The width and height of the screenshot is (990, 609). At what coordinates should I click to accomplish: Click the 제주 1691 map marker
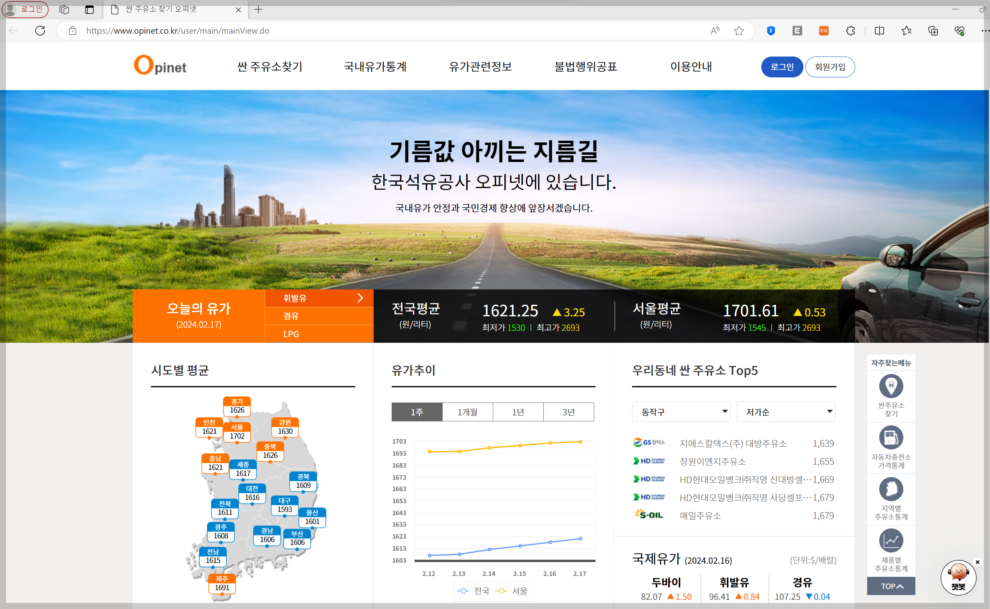222,584
